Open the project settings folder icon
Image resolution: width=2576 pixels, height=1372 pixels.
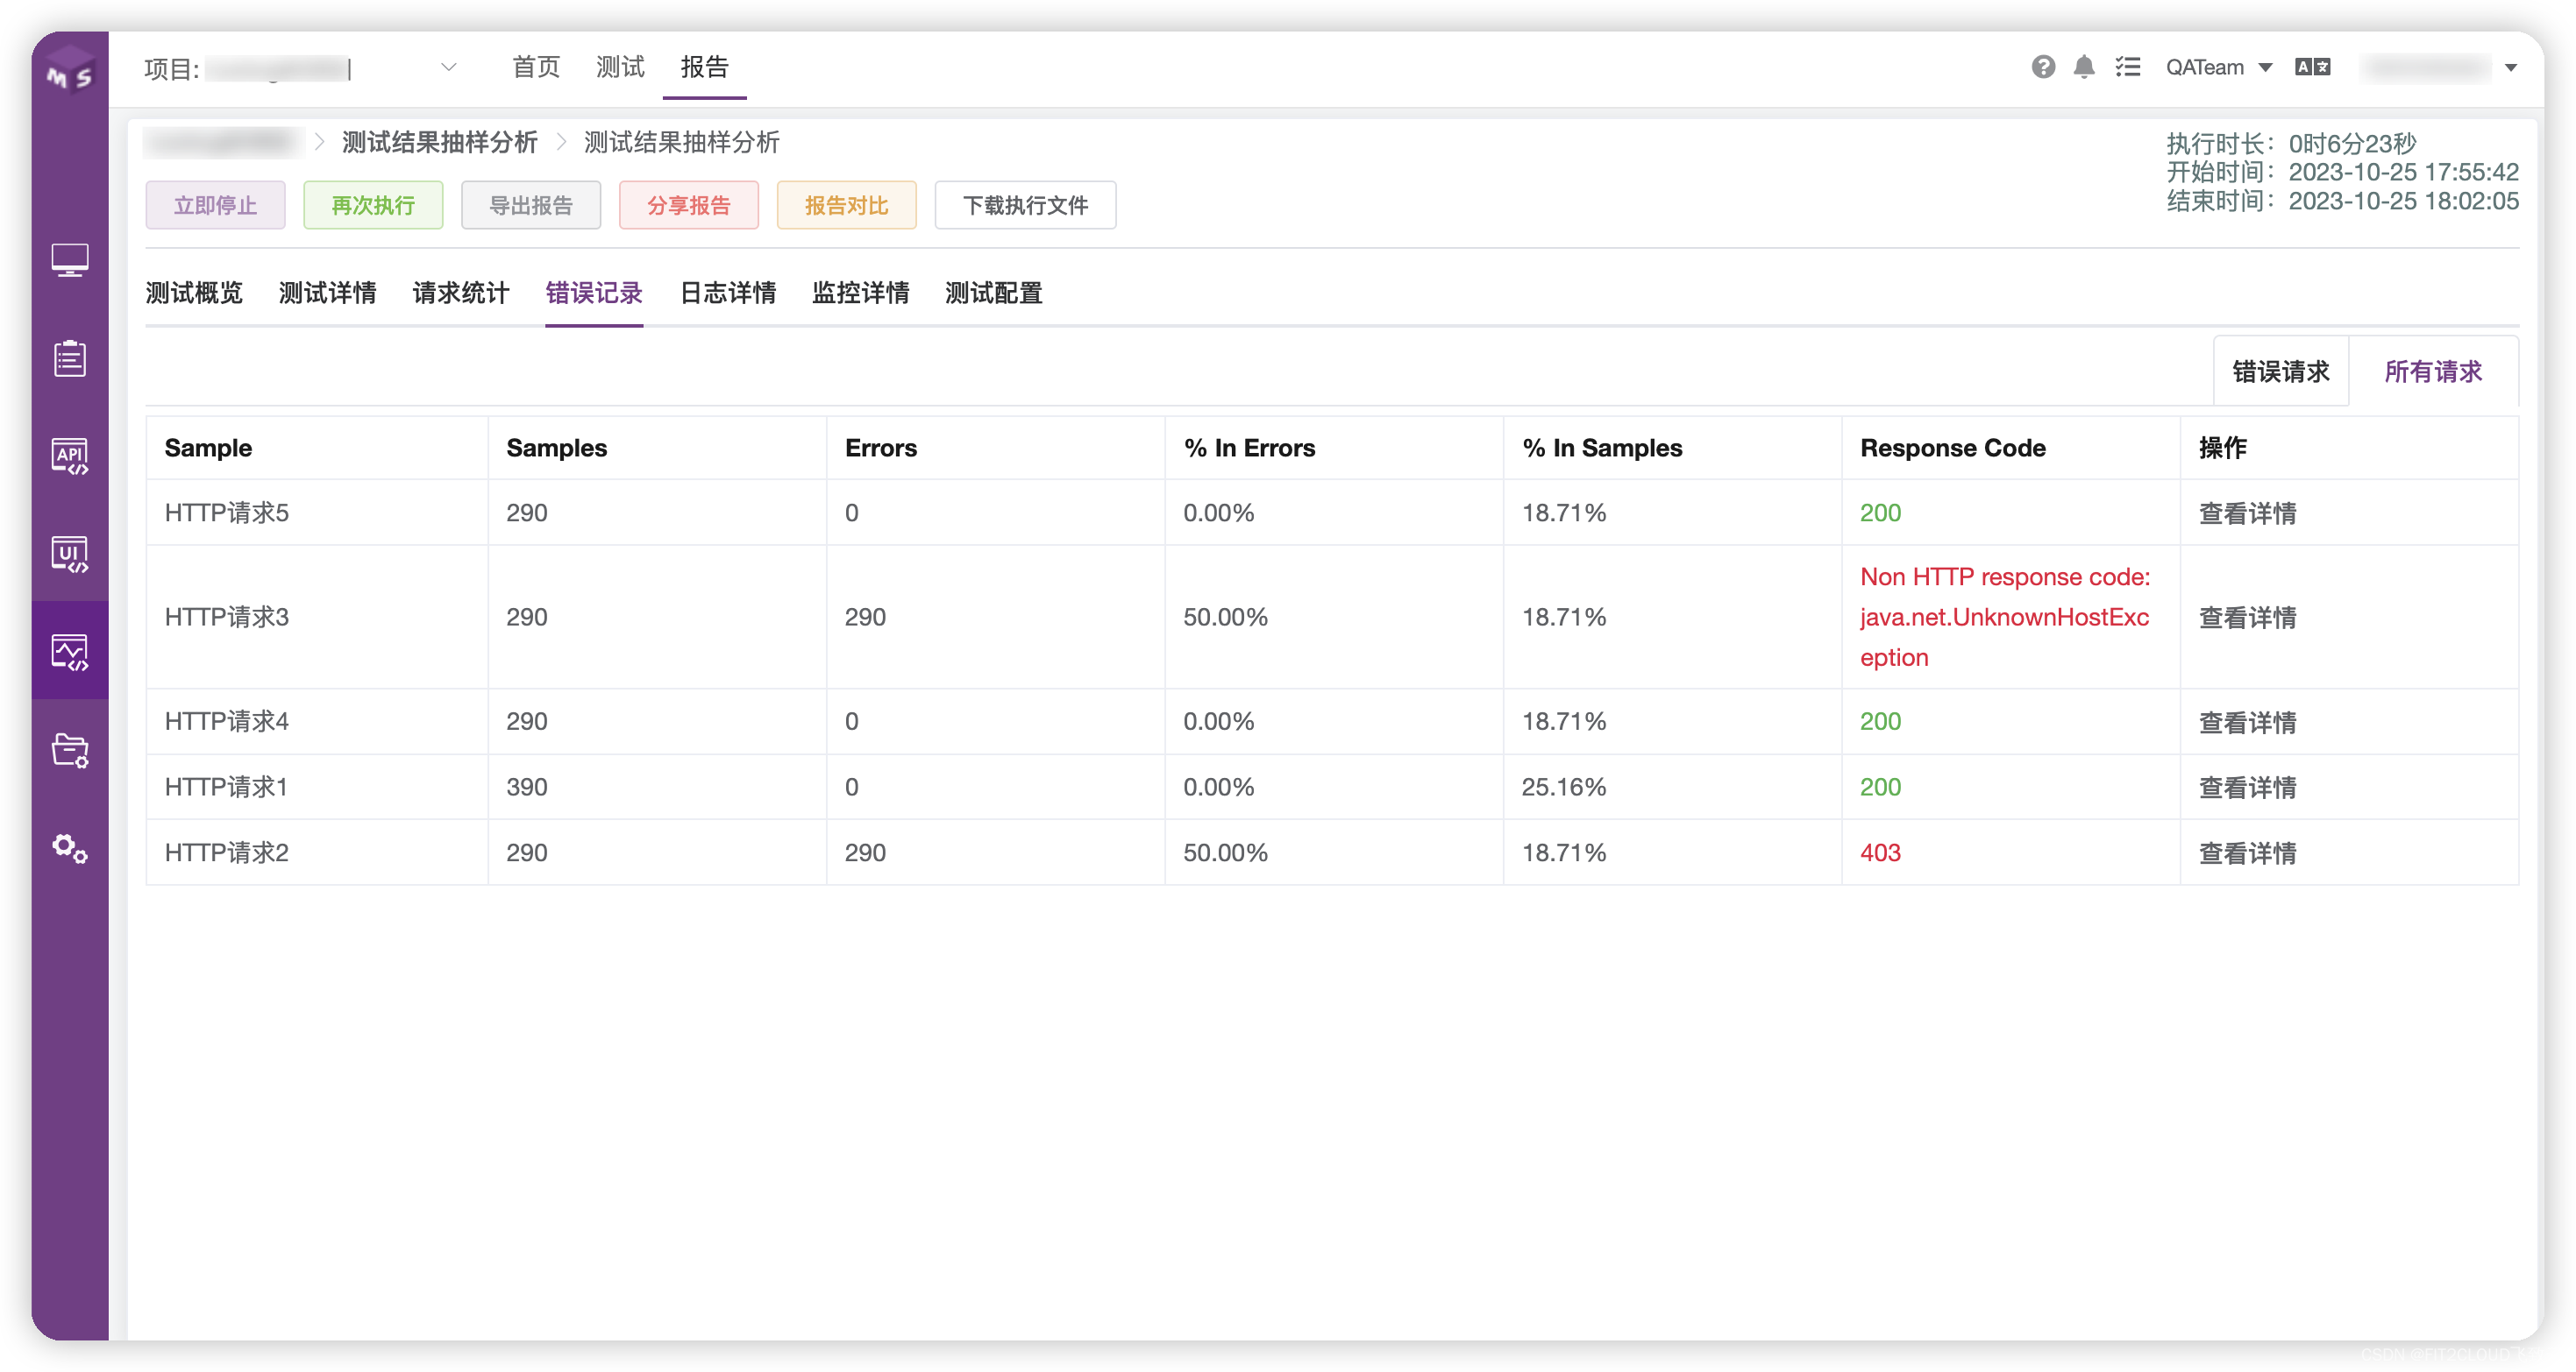point(69,749)
